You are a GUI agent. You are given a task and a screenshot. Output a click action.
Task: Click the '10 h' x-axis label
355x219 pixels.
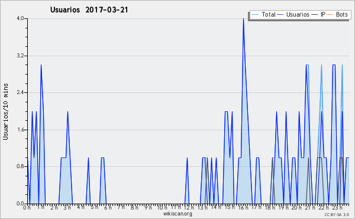click(162, 208)
